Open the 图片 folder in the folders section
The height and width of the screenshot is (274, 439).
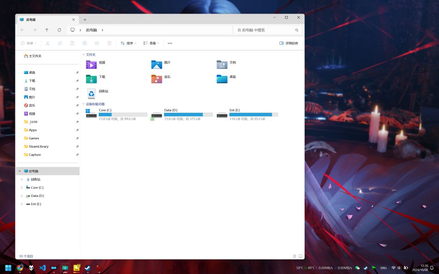coord(161,64)
